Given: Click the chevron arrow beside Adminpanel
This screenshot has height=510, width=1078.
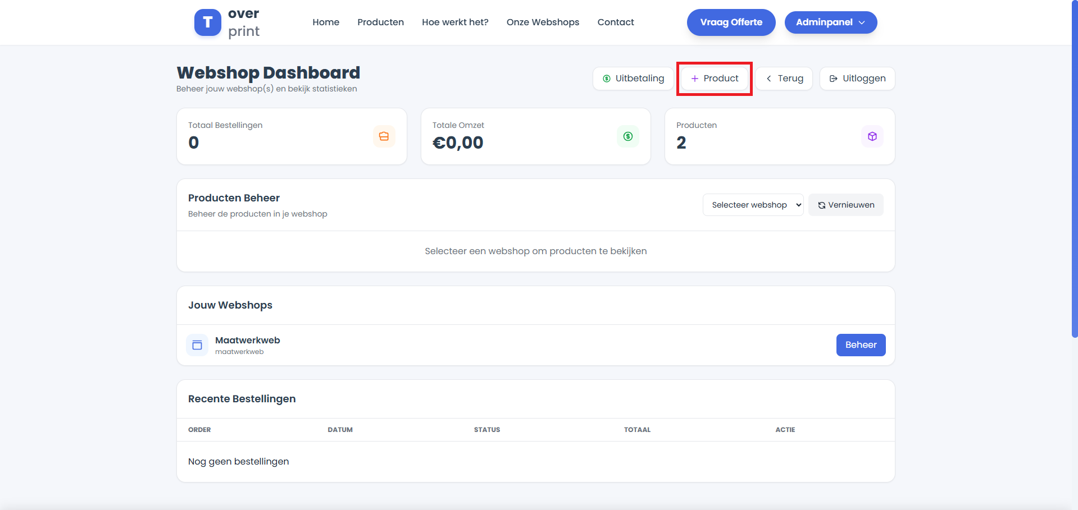Looking at the screenshot, I should (x=862, y=22).
